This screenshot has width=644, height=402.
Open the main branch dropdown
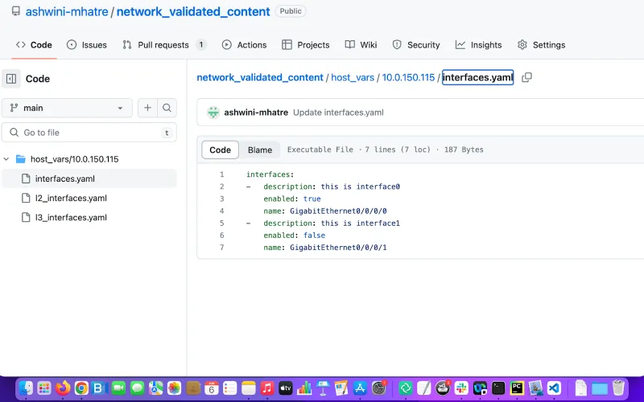(67, 108)
